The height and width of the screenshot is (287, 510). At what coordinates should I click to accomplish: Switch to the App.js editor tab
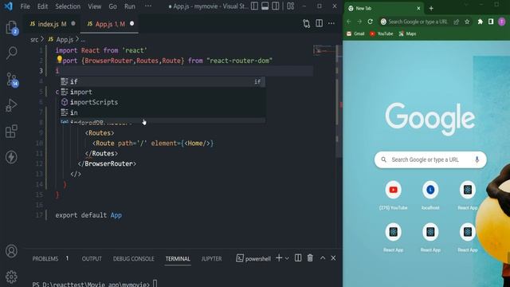[110, 24]
